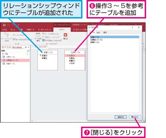Click リレーションシップ レポート button

[22, 39]
